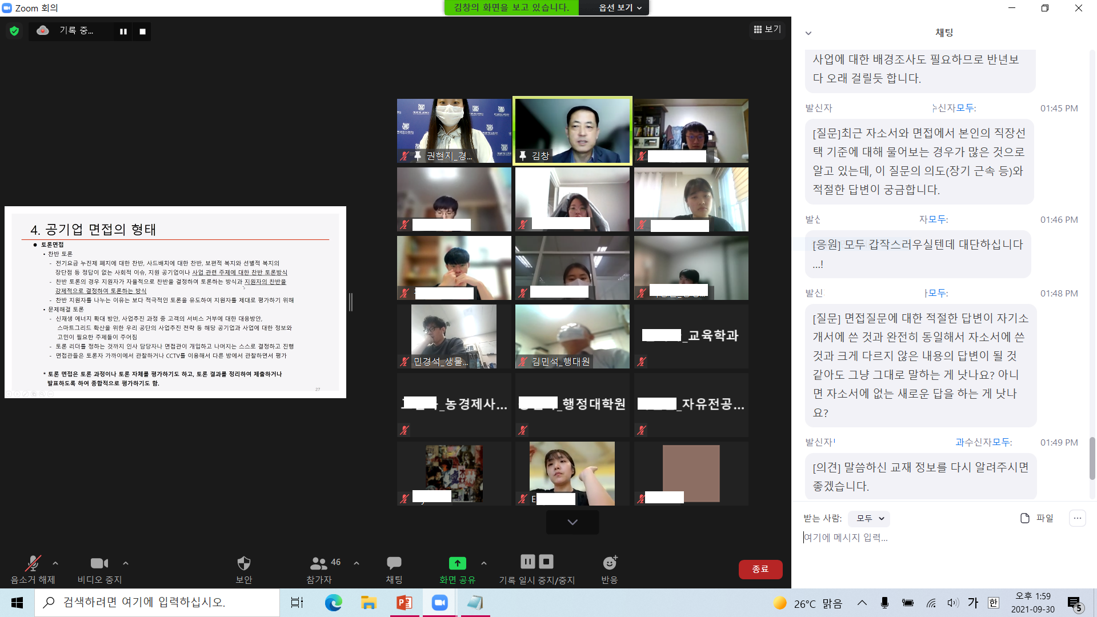Stop the cloud recording in top bar
This screenshot has width=1097, height=617.
pyautogui.click(x=143, y=31)
